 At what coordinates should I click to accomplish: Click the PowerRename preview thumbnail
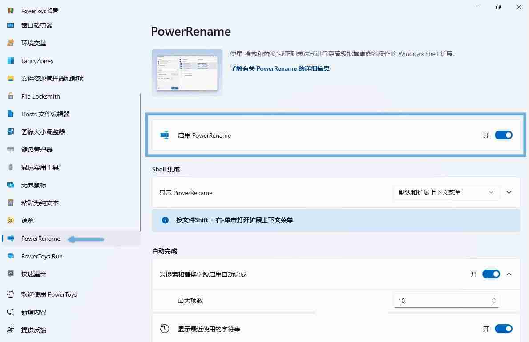click(187, 72)
